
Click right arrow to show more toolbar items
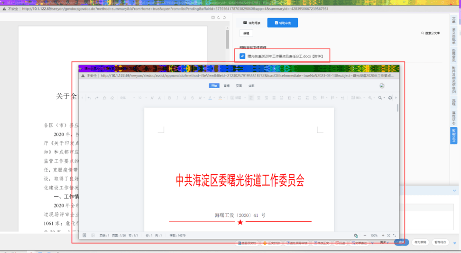point(396,98)
